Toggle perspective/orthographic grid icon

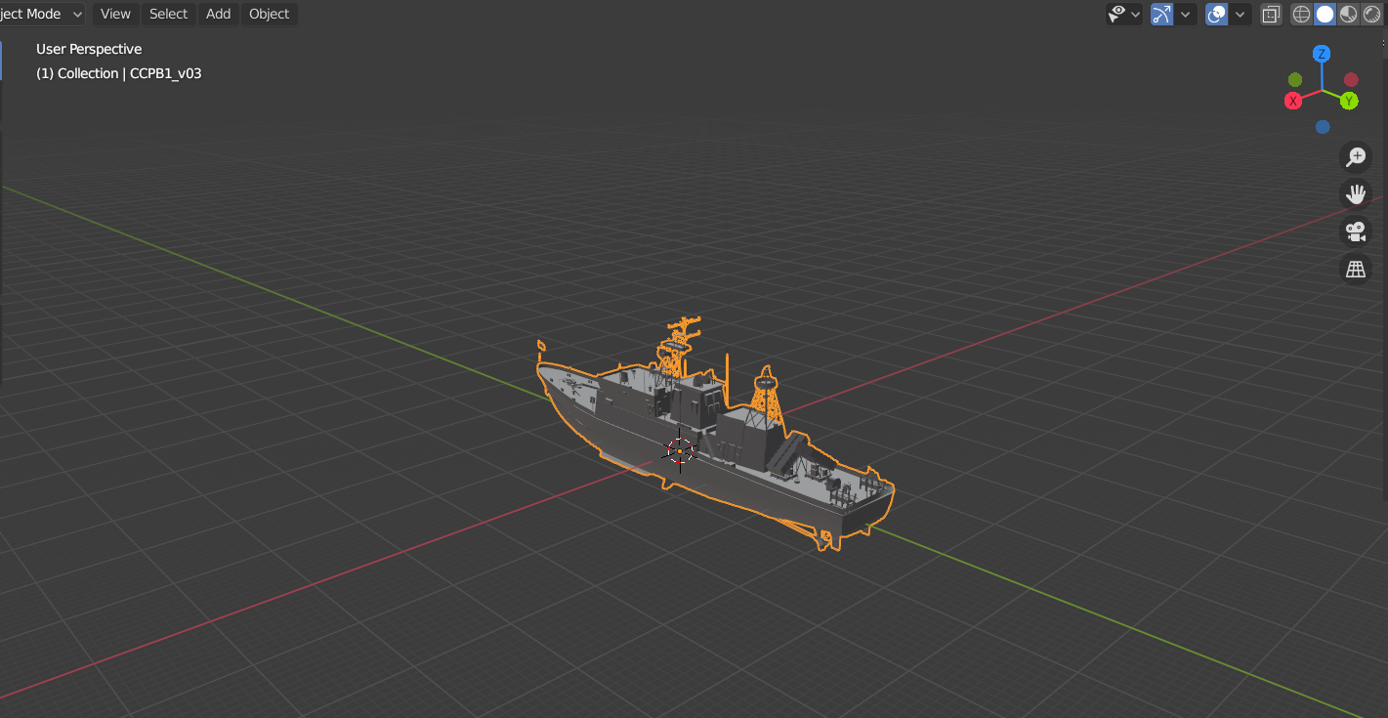pos(1356,270)
